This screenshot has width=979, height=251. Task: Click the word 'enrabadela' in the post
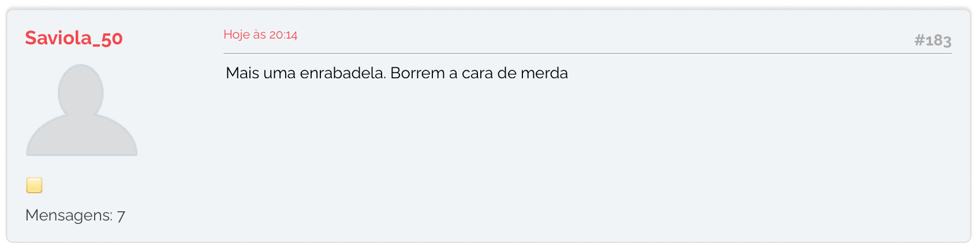[342, 73]
